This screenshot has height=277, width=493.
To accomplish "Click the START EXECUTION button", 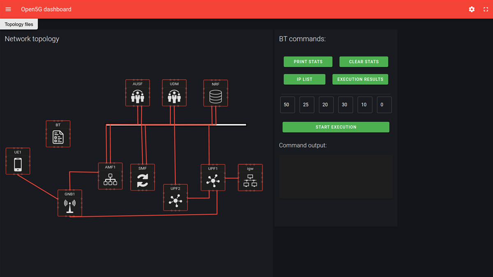I will 336,127.
